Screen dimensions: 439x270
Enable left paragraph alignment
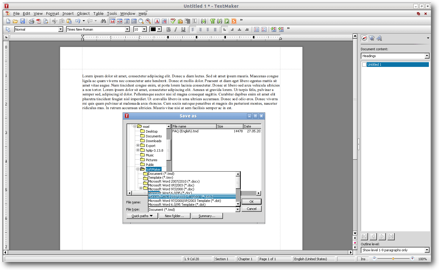point(193,29)
